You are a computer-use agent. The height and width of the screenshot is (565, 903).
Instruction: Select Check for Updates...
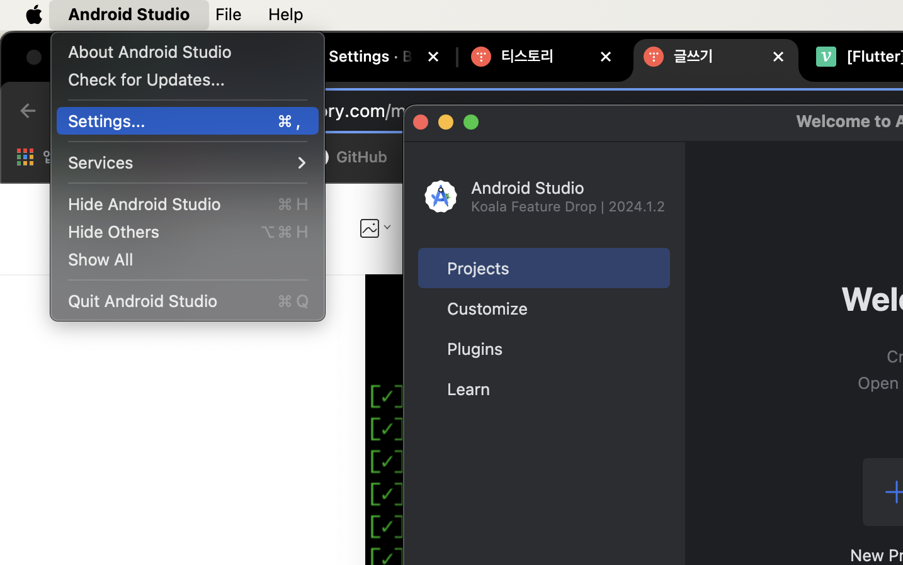click(188, 79)
